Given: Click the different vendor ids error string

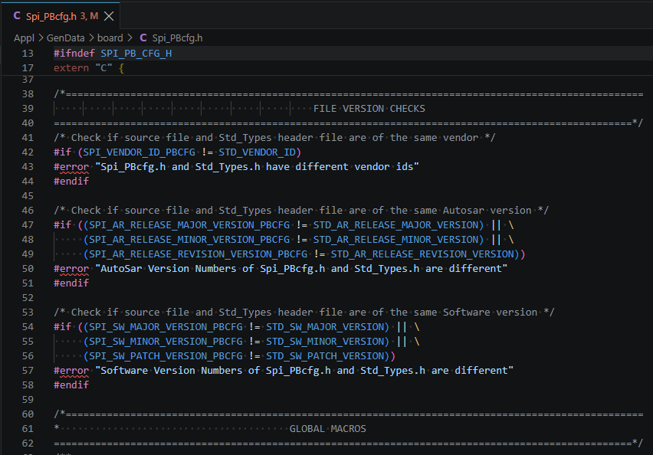Looking at the screenshot, I should click(257, 166).
